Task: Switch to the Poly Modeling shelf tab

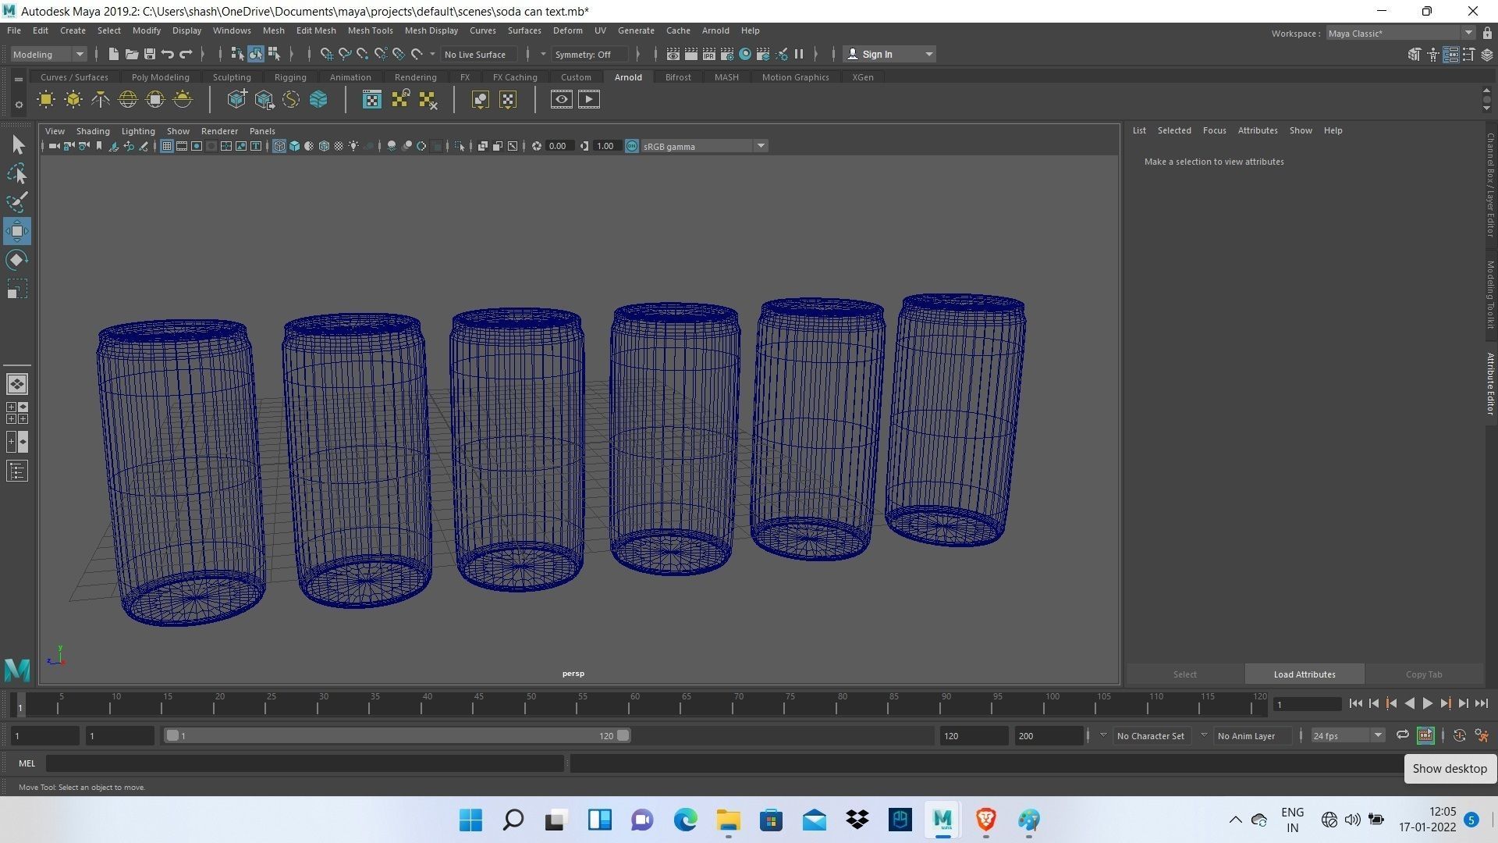Action: click(x=160, y=77)
